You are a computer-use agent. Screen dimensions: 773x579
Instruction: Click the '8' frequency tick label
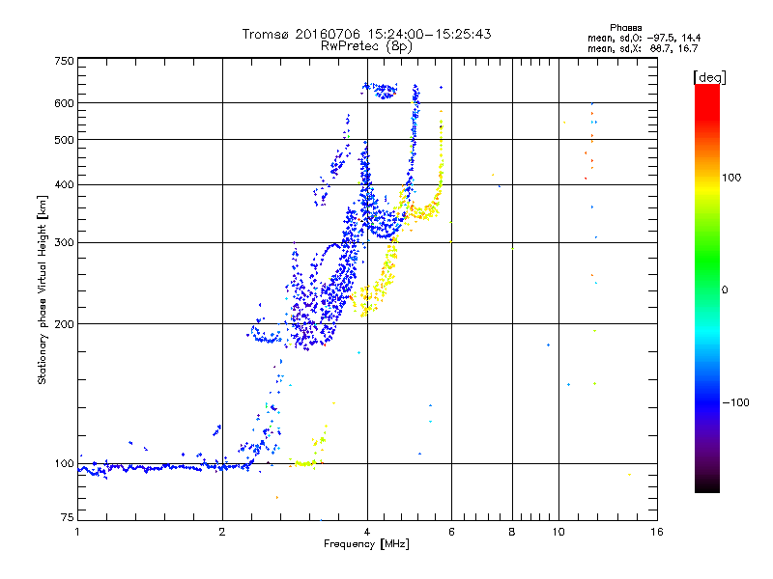(x=512, y=532)
